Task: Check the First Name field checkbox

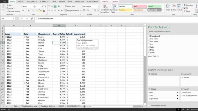Action: pos(149,39)
